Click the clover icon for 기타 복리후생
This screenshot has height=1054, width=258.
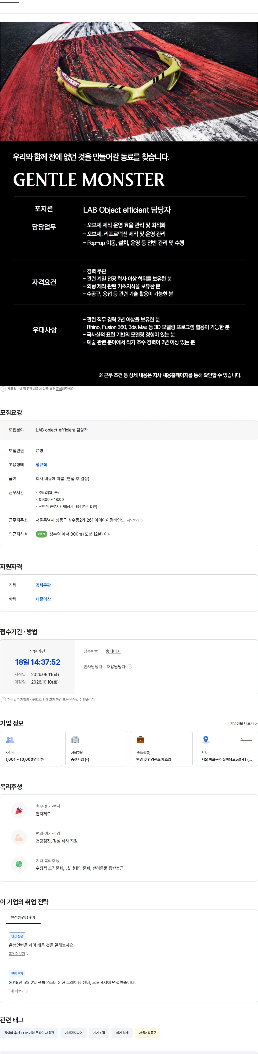[19, 864]
